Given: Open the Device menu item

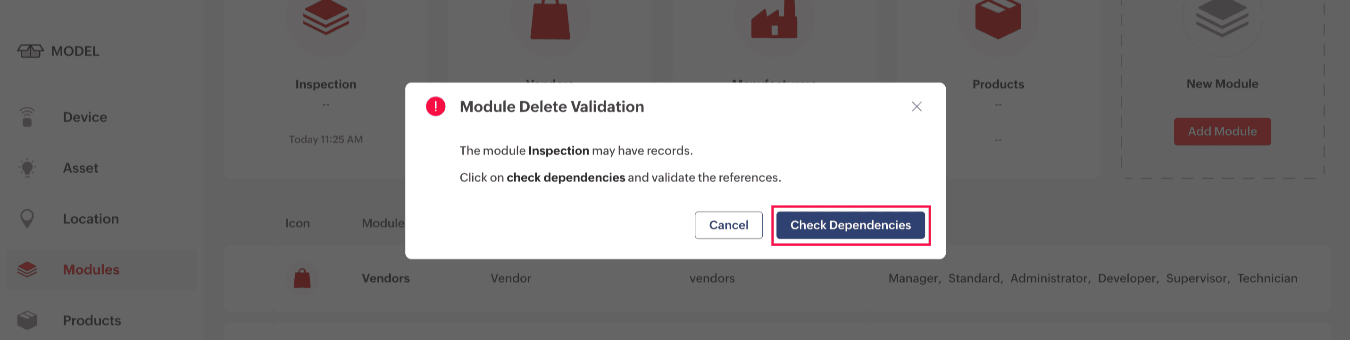Looking at the screenshot, I should coord(85,117).
